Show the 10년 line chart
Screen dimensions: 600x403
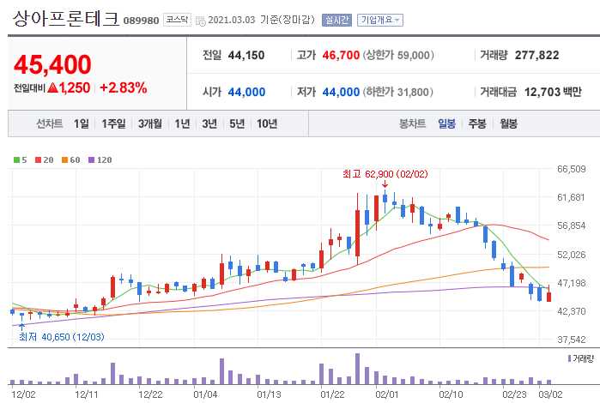pyautogui.click(x=267, y=123)
